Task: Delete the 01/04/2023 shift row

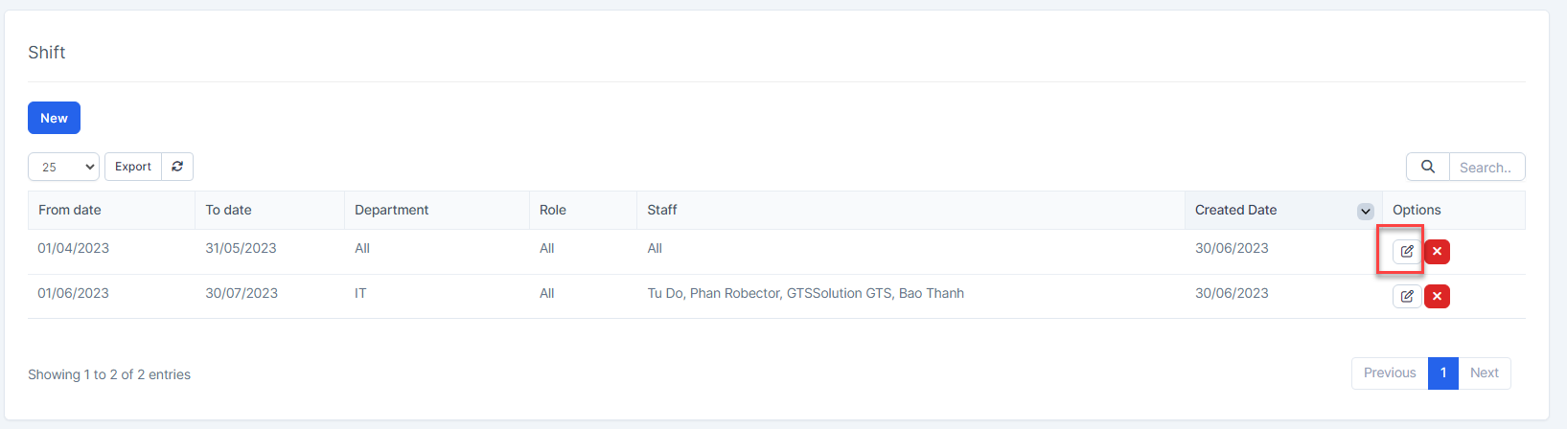Action: 1437,251
